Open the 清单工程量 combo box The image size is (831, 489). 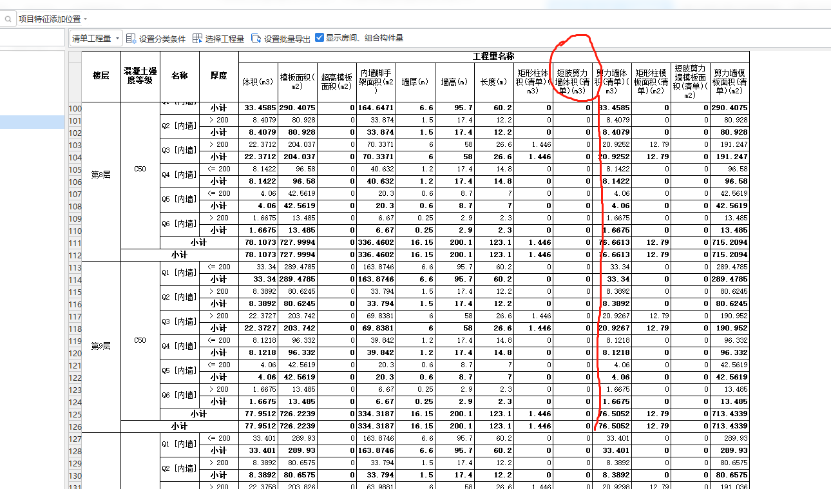(x=95, y=39)
